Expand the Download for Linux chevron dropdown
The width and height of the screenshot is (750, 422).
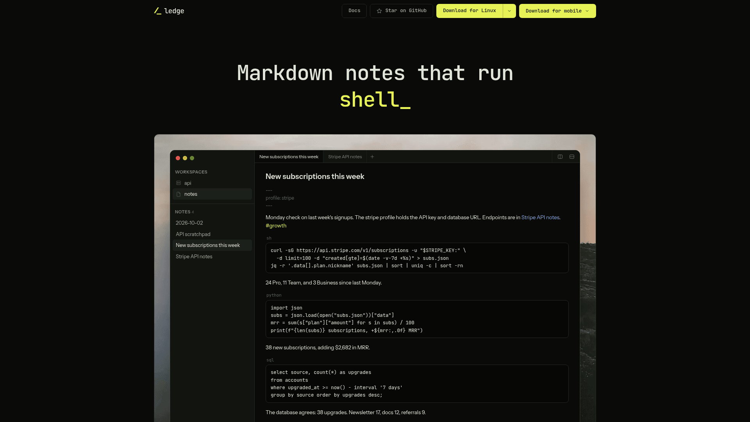(x=509, y=11)
